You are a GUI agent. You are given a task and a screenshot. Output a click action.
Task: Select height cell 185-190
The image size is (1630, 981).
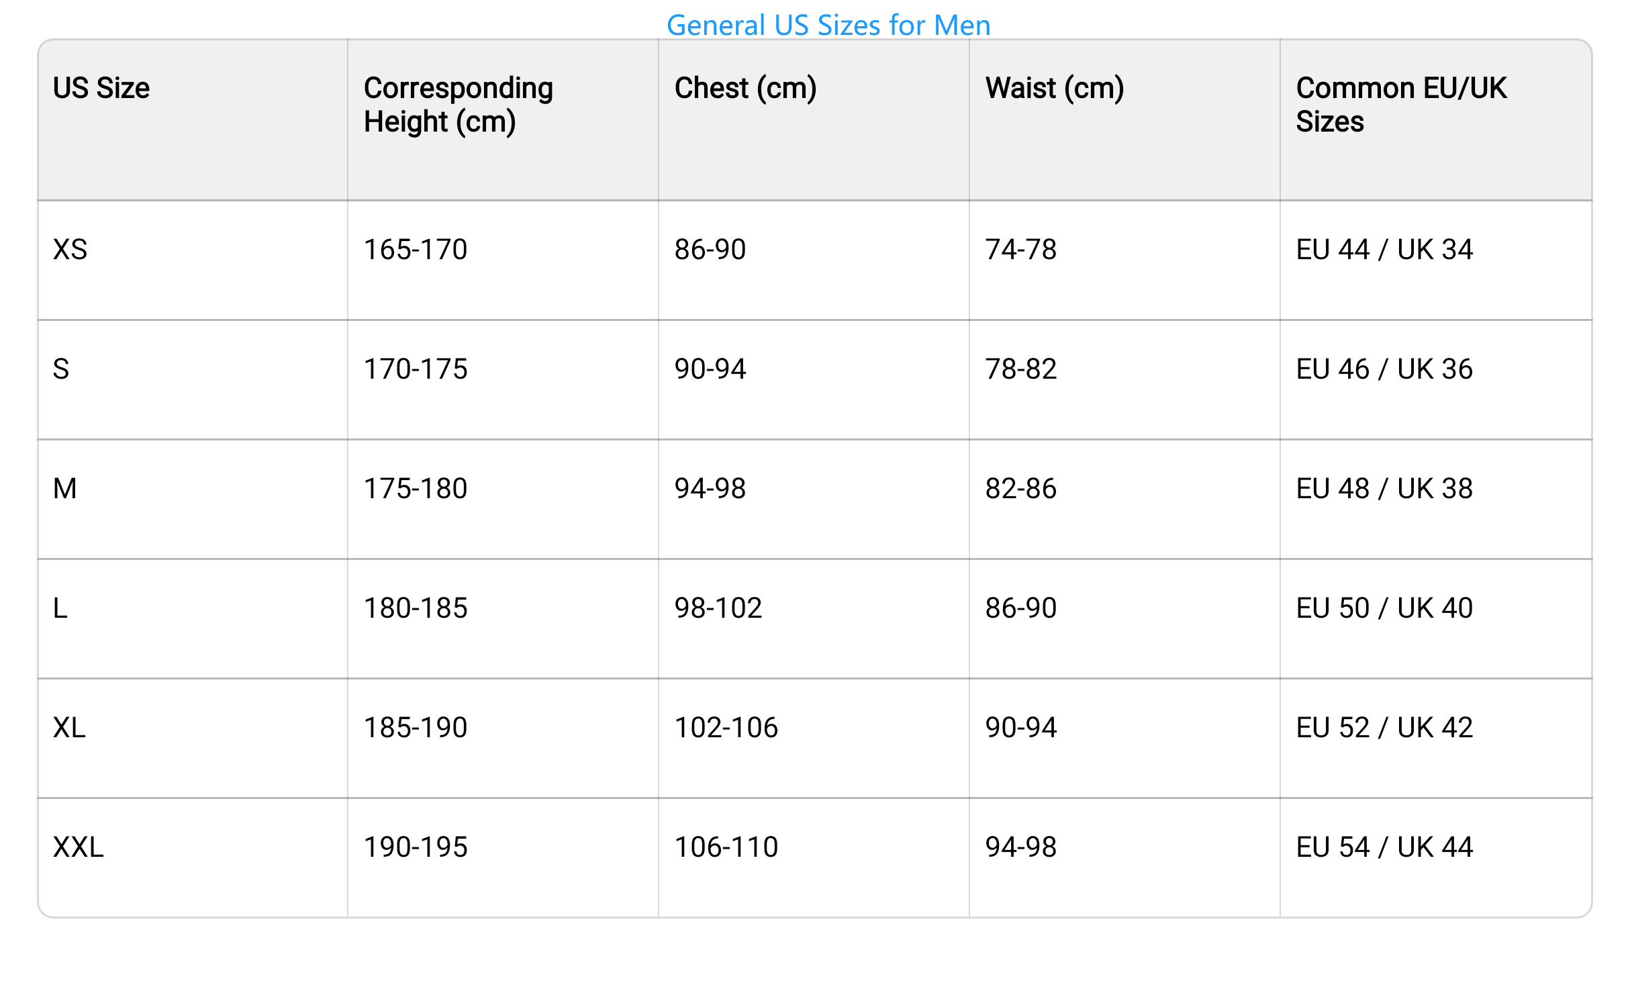click(x=504, y=739)
